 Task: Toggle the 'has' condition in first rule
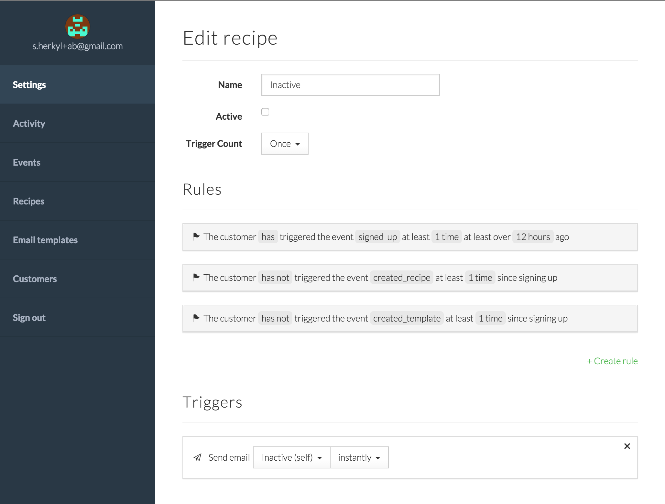pos(268,237)
